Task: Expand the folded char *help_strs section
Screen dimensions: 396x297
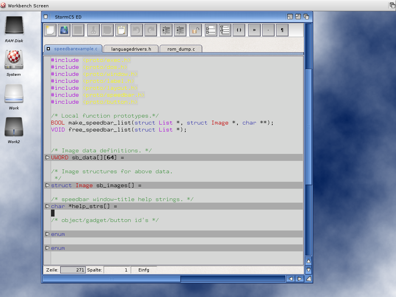Action: coord(48,206)
